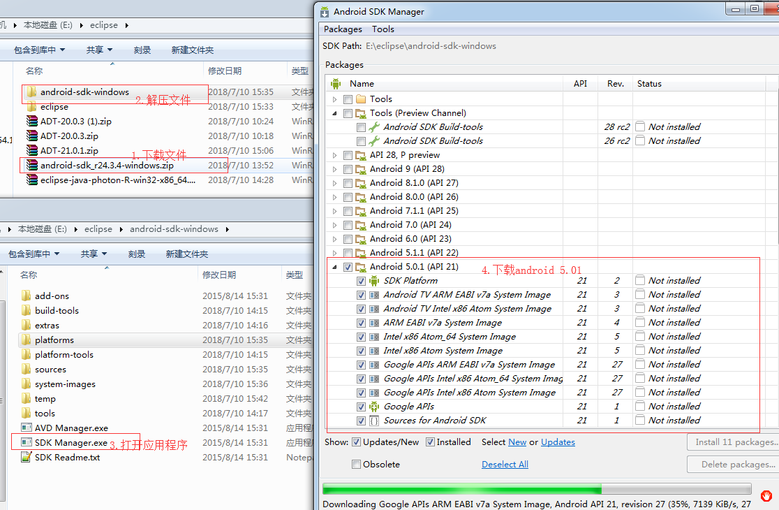Click the android-sdk-windows folder icon
The image size is (779, 510).
(32, 92)
